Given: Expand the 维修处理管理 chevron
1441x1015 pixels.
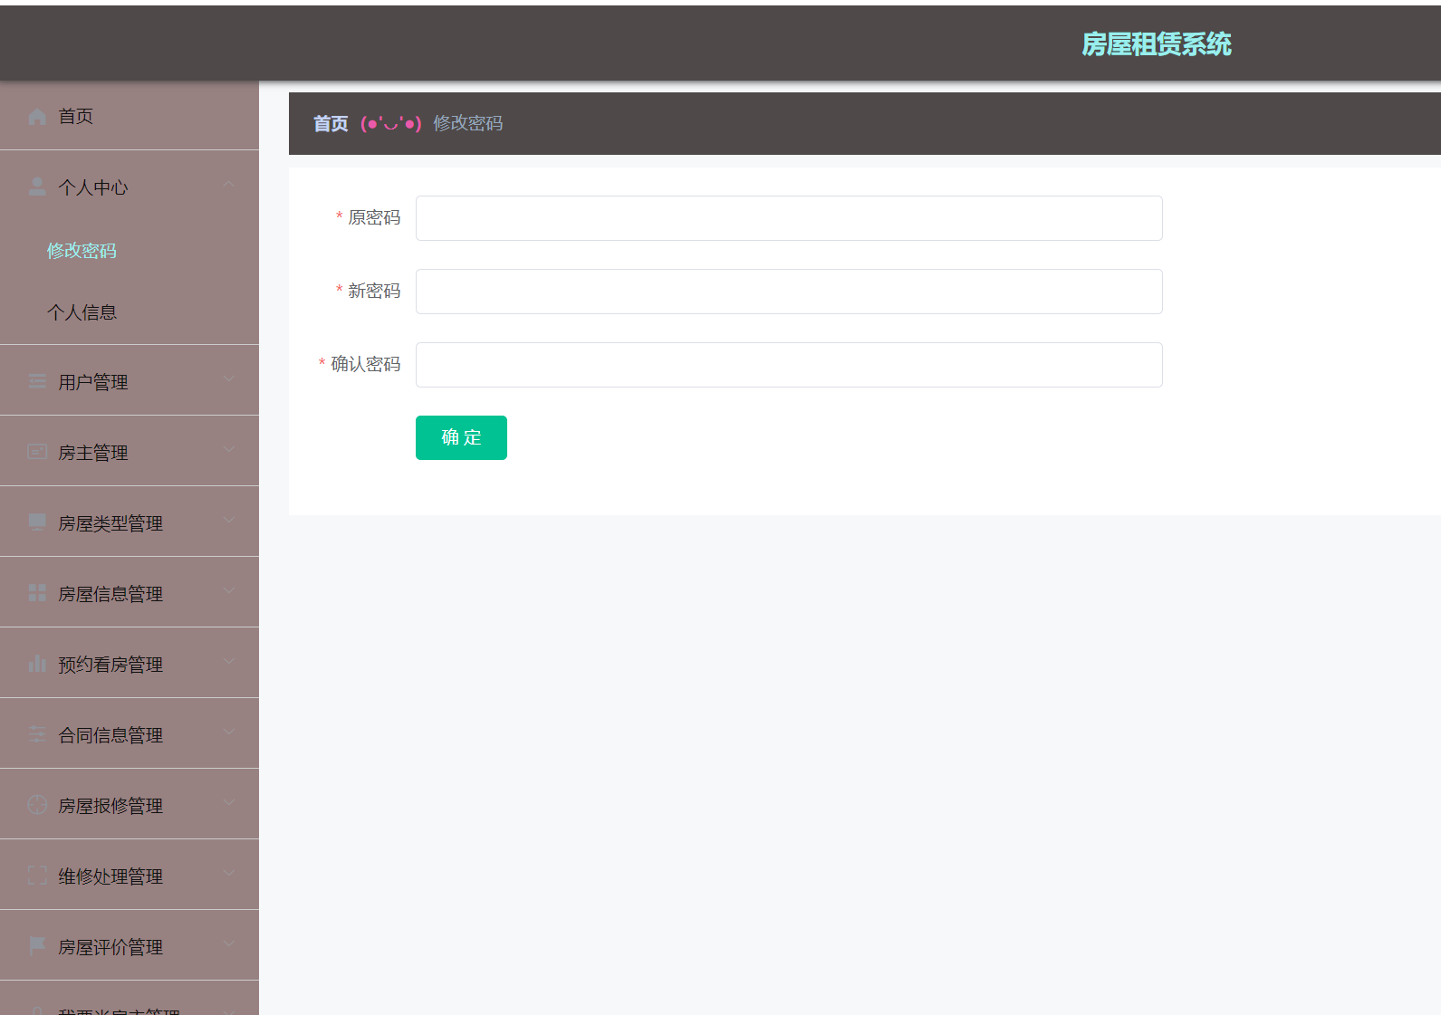Looking at the screenshot, I should click(228, 873).
